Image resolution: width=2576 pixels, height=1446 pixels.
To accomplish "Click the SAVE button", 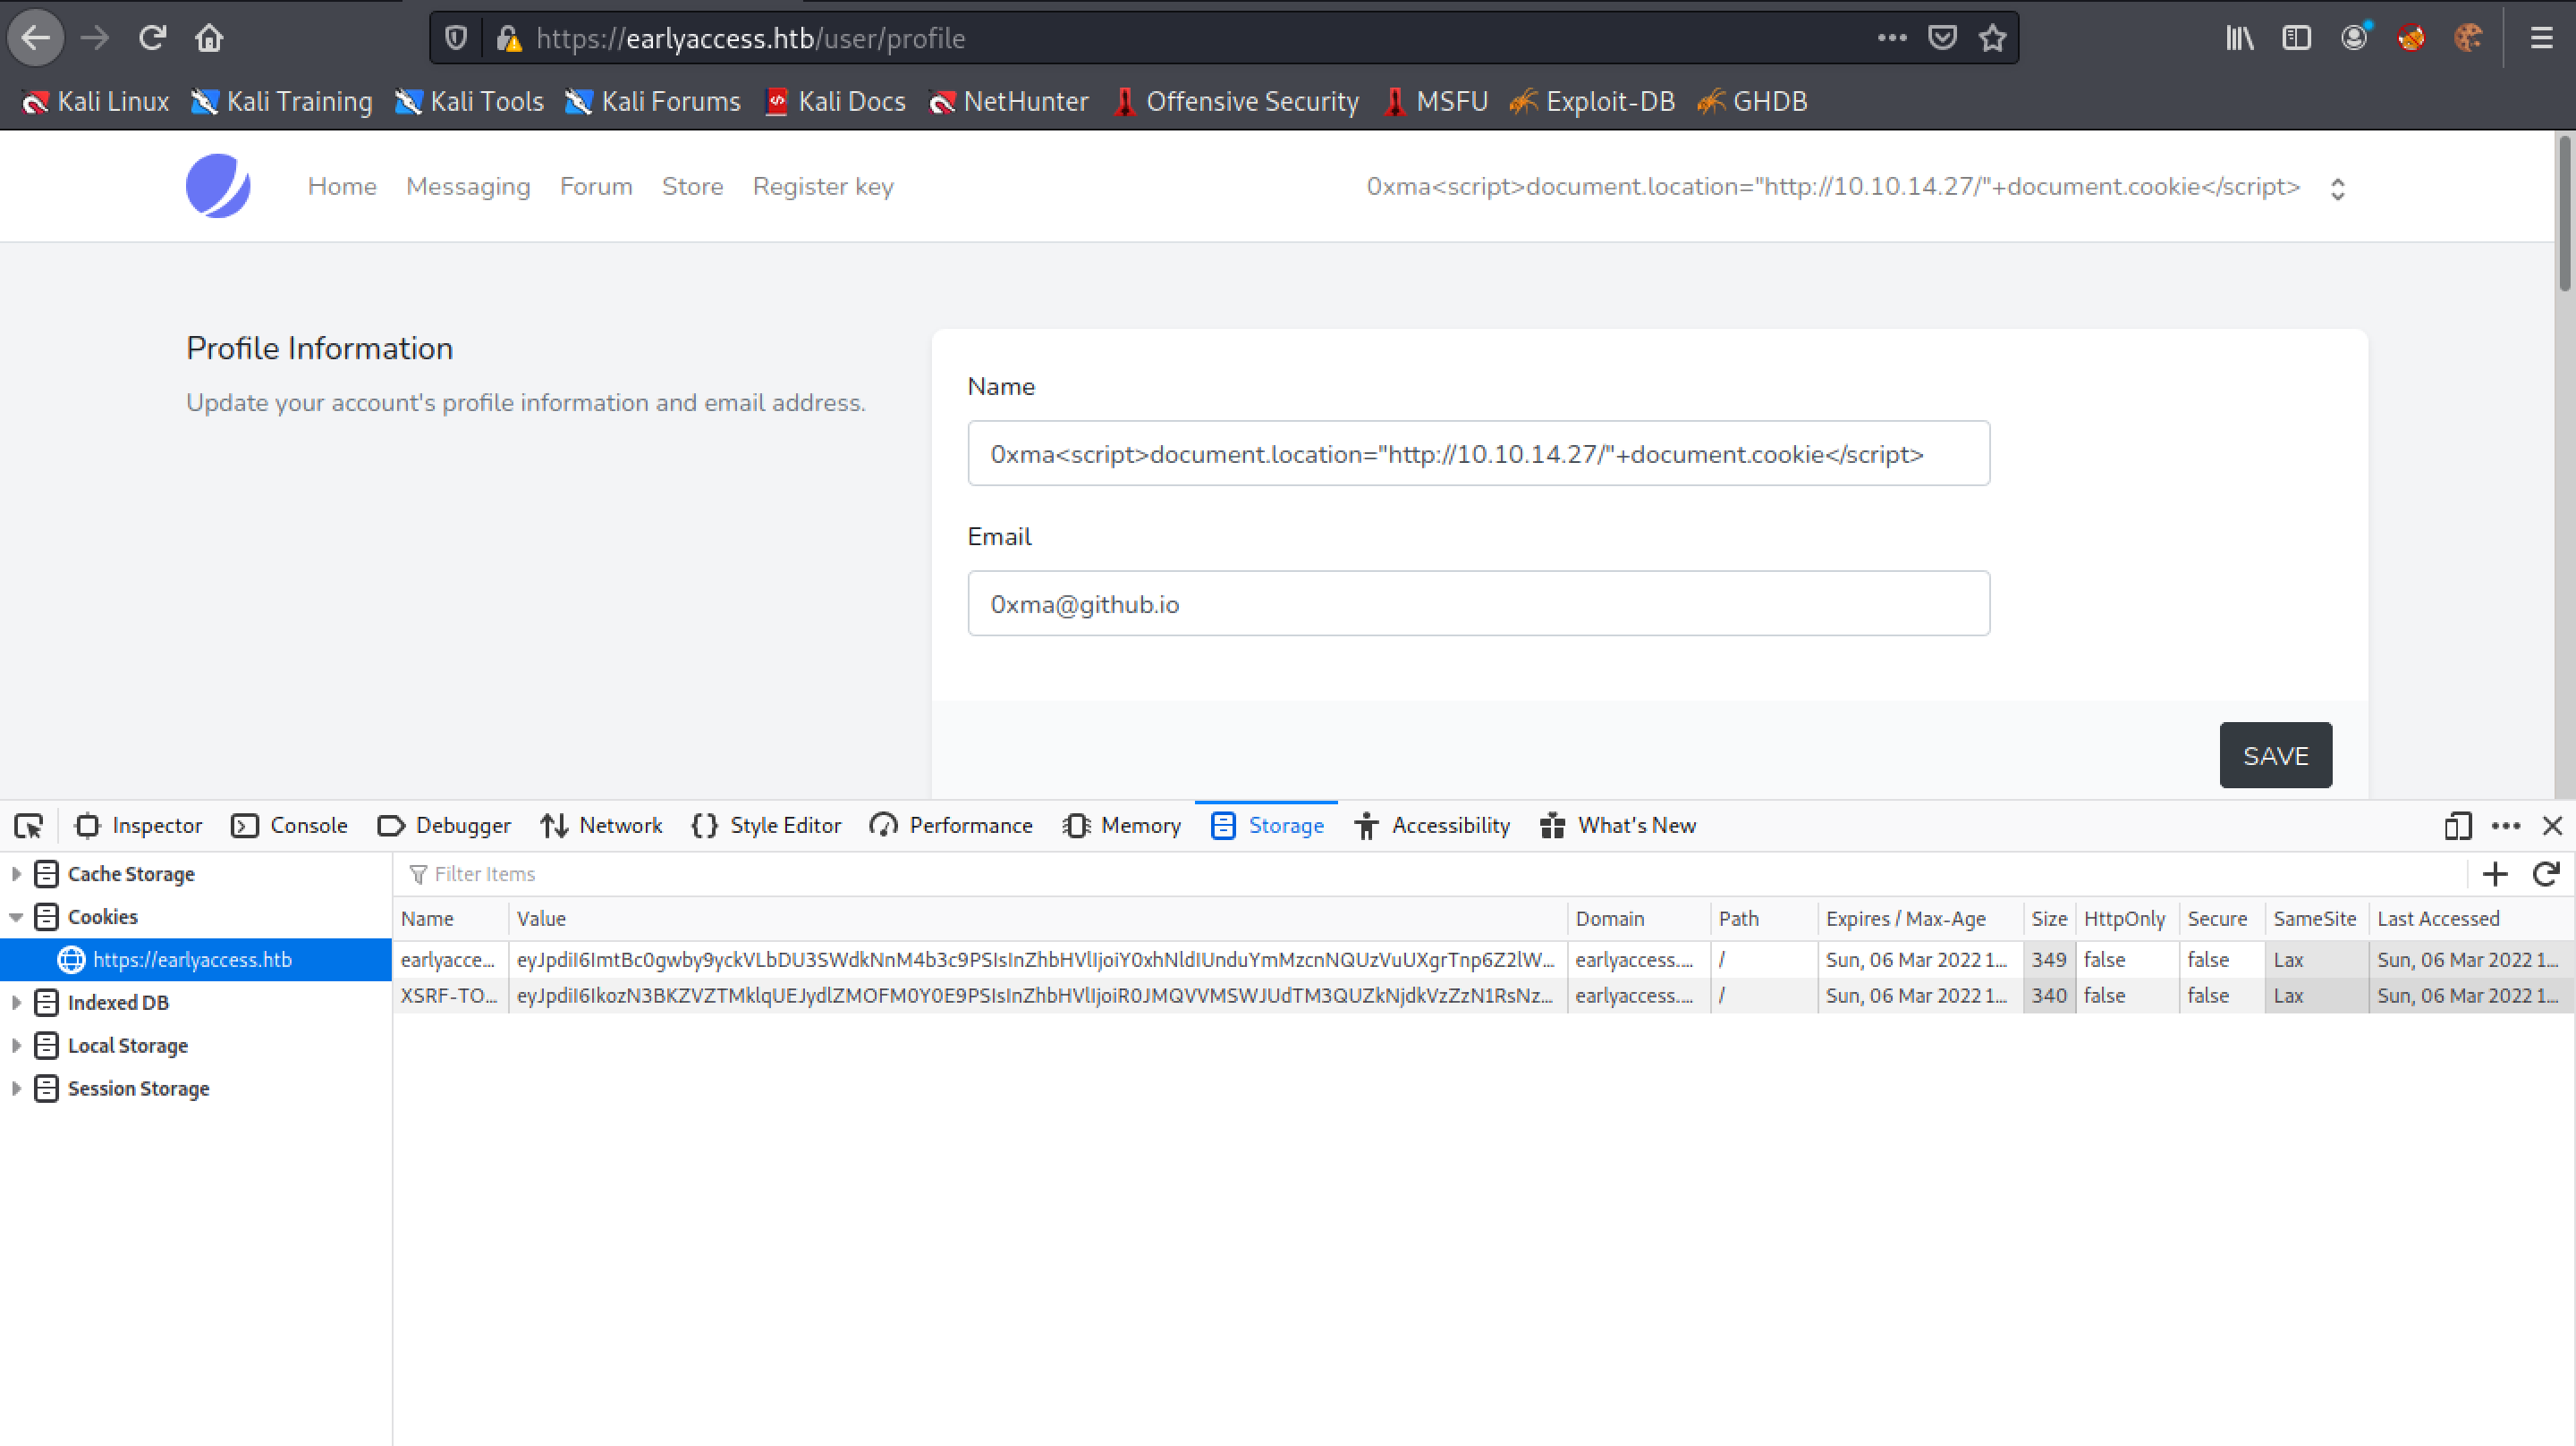I will click(x=2275, y=755).
